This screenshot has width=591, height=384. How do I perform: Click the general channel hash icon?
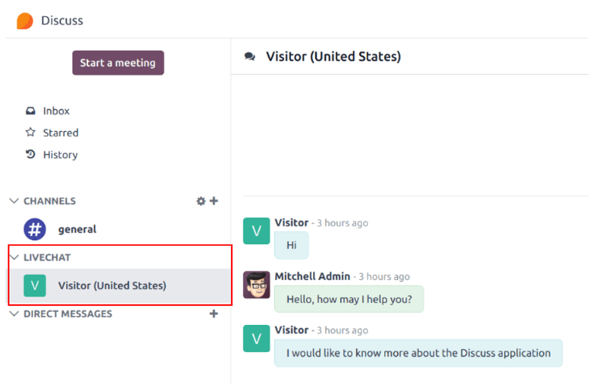tap(35, 229)
